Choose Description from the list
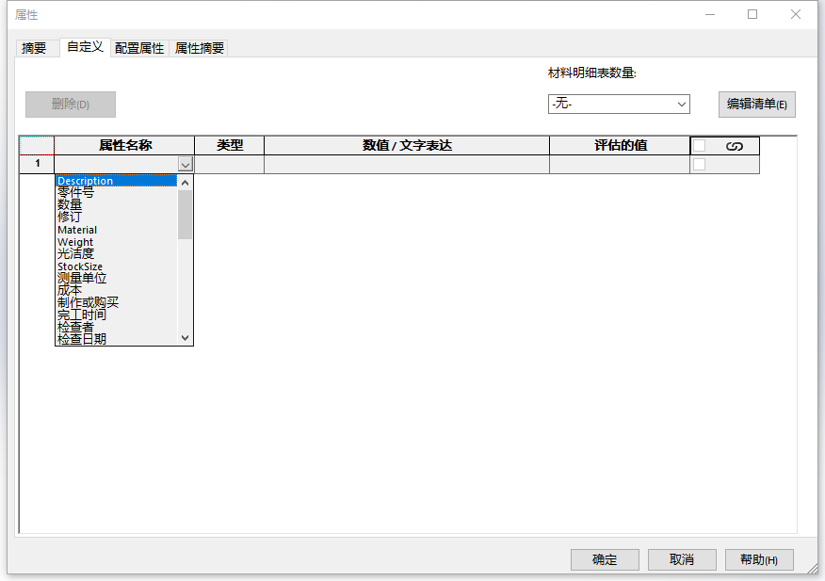The image size is (825, 581). click(x=116, y=181)
